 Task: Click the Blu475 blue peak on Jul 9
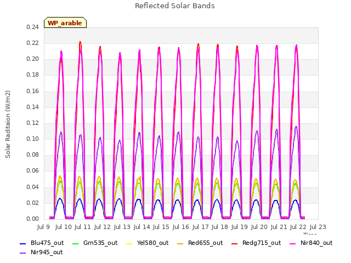pos(60,198)
